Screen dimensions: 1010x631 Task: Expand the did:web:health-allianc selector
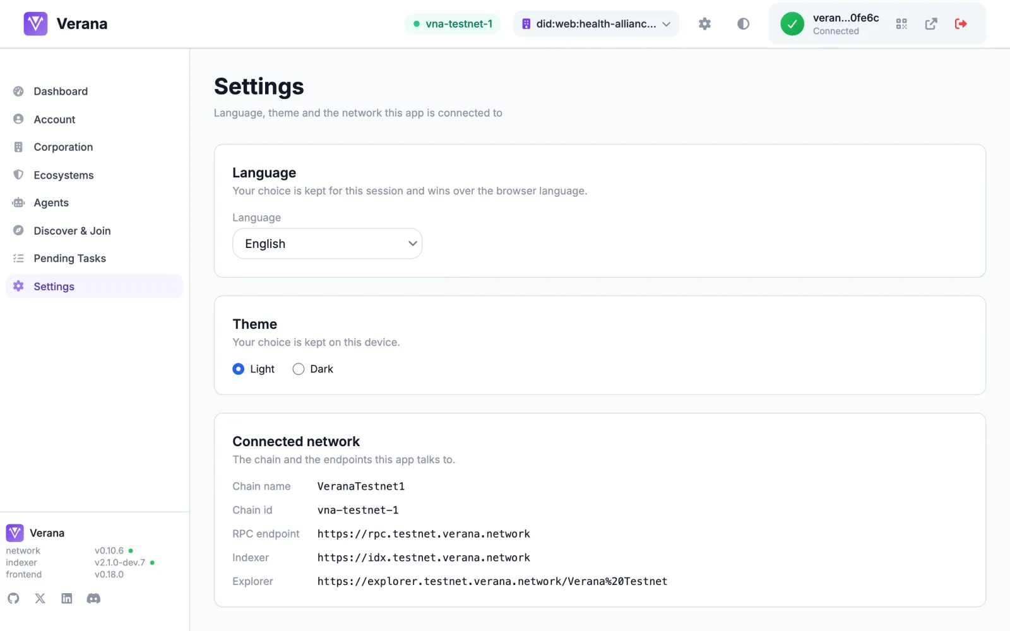(x=596, y=24)
